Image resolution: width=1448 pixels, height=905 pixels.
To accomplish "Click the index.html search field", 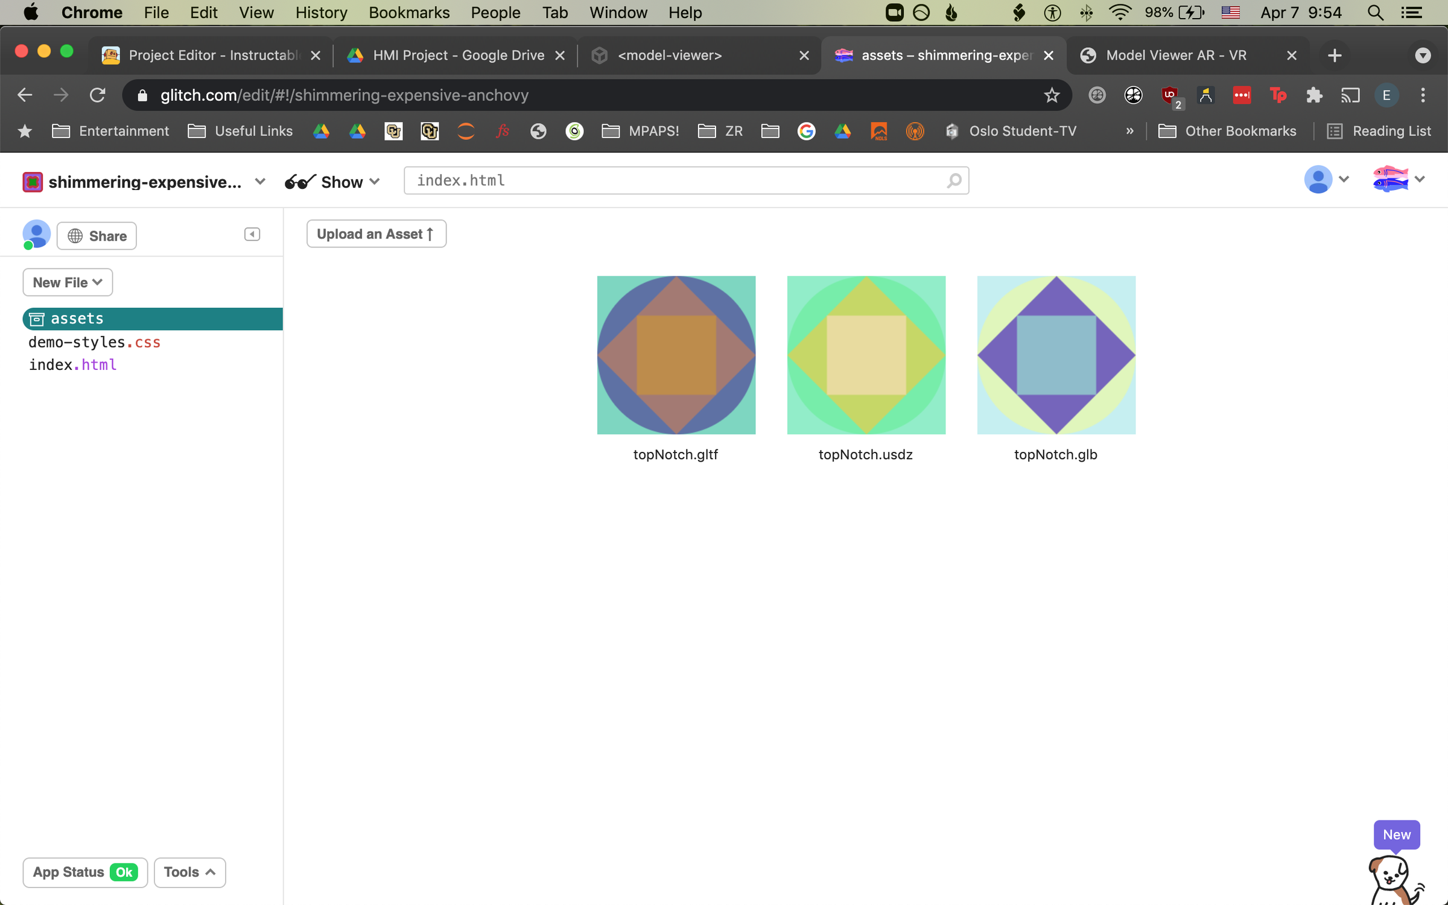I will (x=676, y=180).
